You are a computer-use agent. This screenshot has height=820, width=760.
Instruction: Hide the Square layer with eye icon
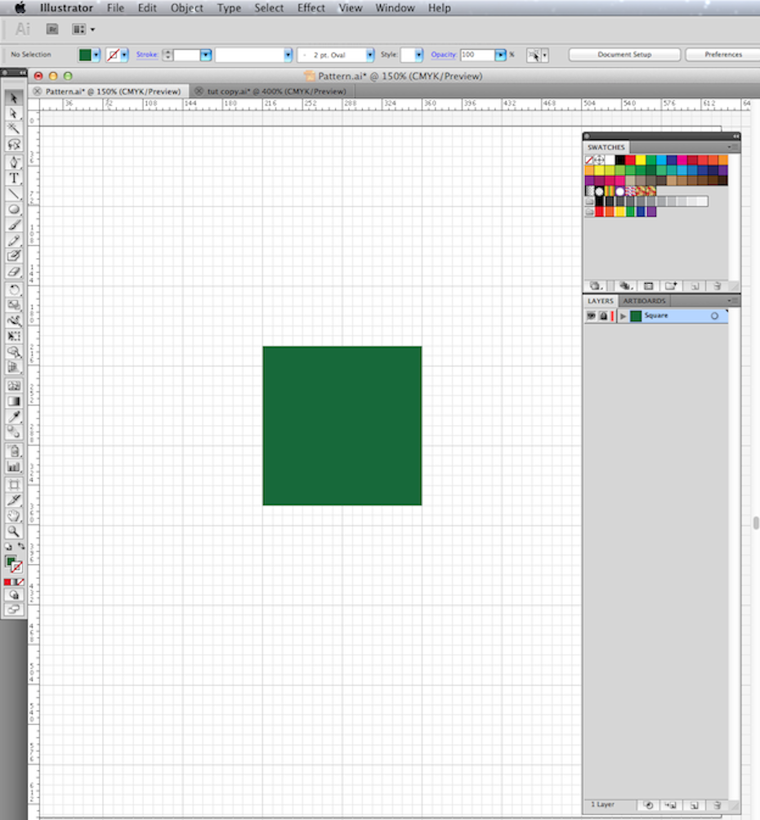591,316
